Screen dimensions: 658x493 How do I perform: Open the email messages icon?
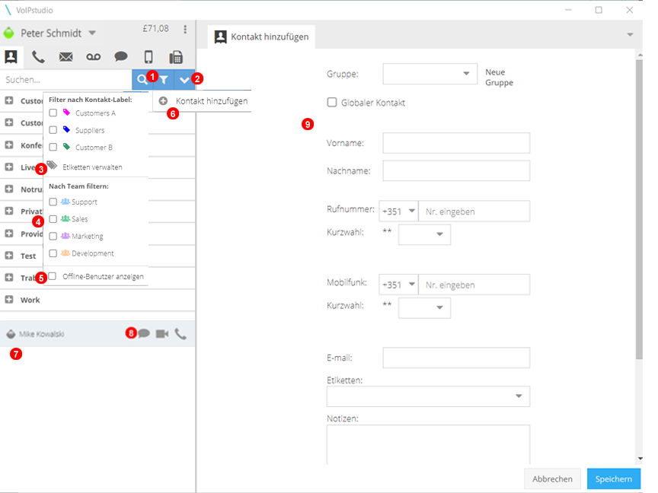tap(65, 56)
